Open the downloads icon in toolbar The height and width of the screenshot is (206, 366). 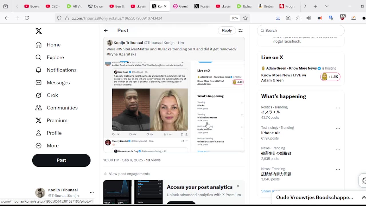point(278,18)
